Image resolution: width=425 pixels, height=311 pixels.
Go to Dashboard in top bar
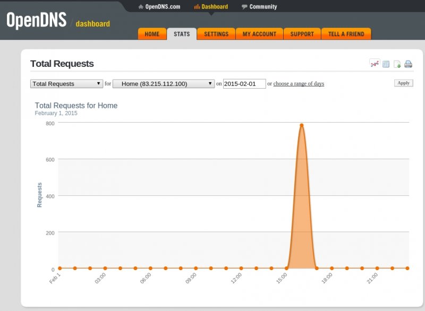pos(211,7)
